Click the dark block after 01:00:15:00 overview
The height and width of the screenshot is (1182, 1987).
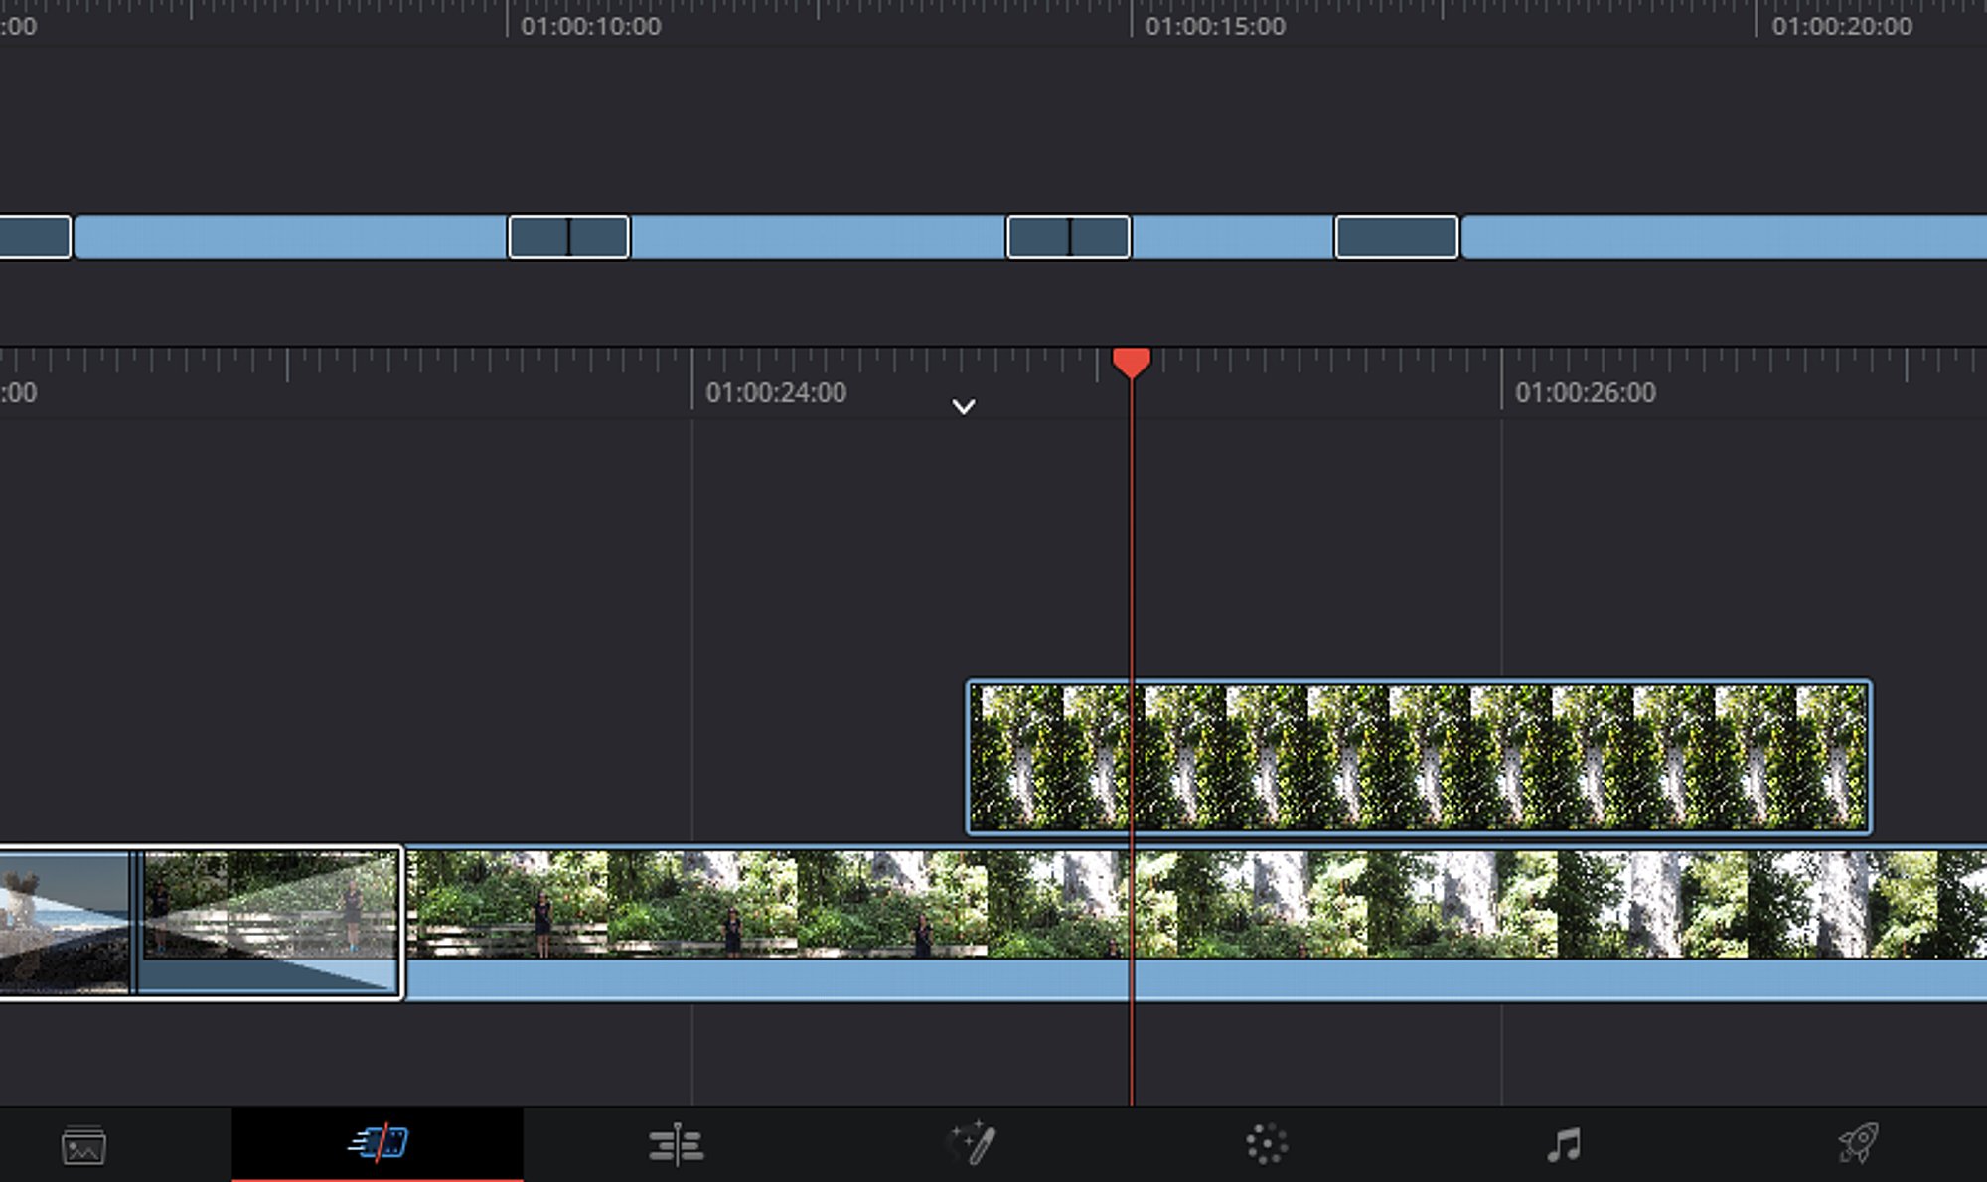coord(1396,237)
